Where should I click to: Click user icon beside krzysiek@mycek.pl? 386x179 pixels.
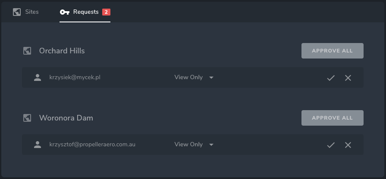point(38,77)
